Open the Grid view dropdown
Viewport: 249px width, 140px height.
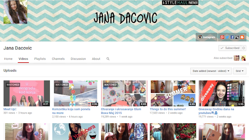click(240, 71)
